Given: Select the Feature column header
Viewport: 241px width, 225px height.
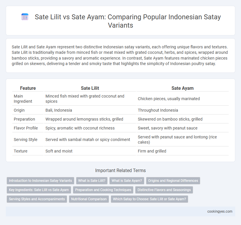Looking at the screenshot, I should [x=28, y=88].
